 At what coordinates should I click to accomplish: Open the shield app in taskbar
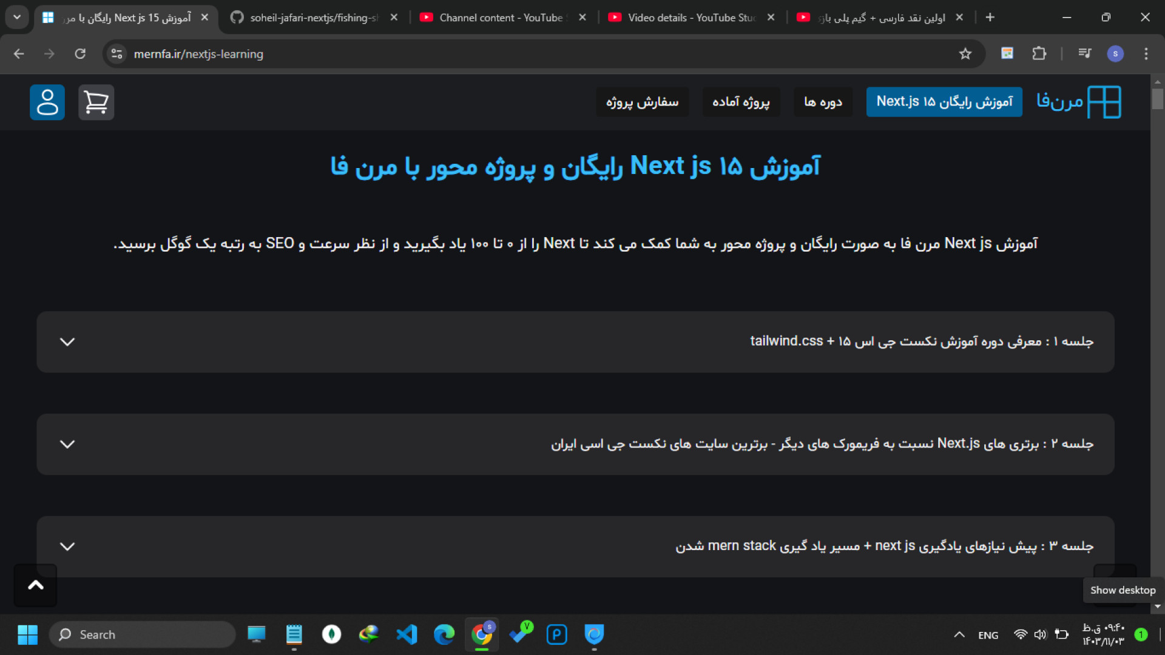pos(594,634)
